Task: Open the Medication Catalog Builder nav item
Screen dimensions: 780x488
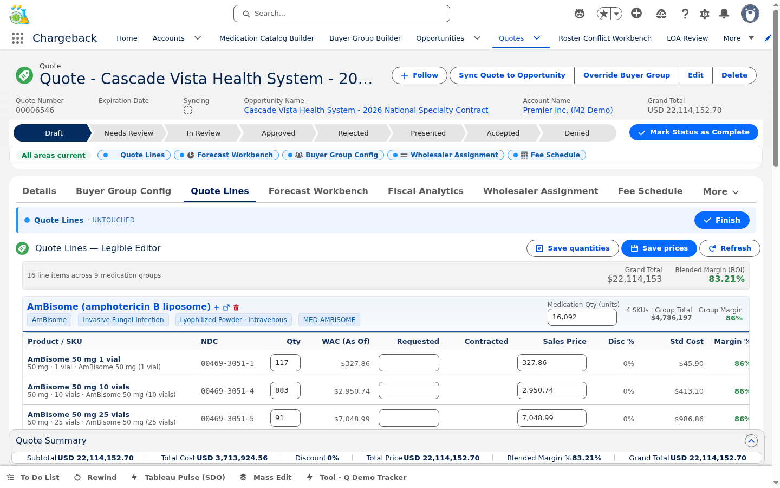Action: pos(266,38)
